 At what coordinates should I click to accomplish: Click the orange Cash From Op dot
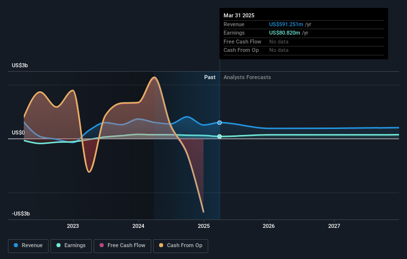[161, 245]
